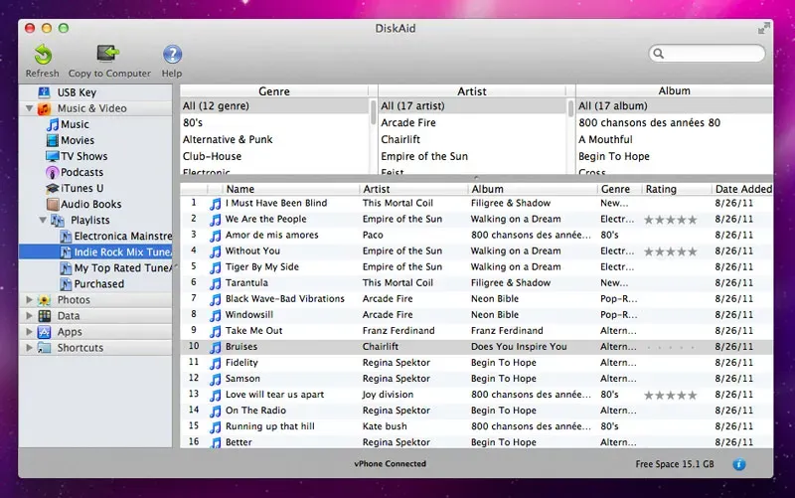
Task: Select the iTunes U sidebar item
Action: (x=81, y=188)
